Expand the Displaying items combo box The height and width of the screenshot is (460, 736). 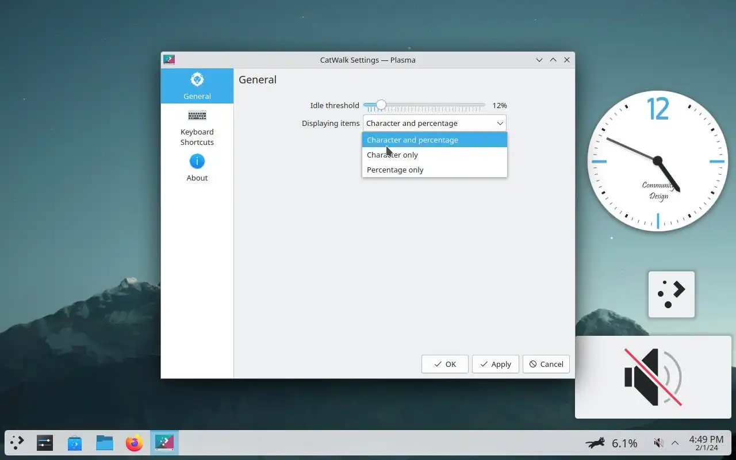coord(435,123)
